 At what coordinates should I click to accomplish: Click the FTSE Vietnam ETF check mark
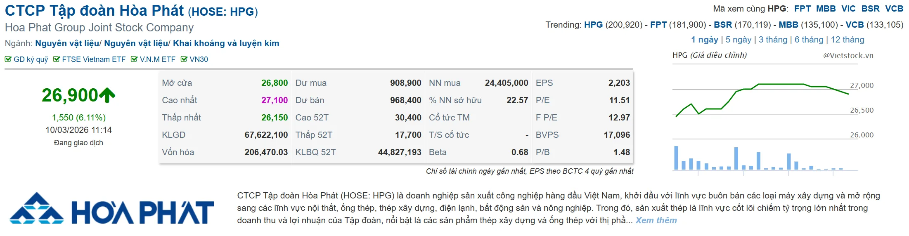(57, 59)
